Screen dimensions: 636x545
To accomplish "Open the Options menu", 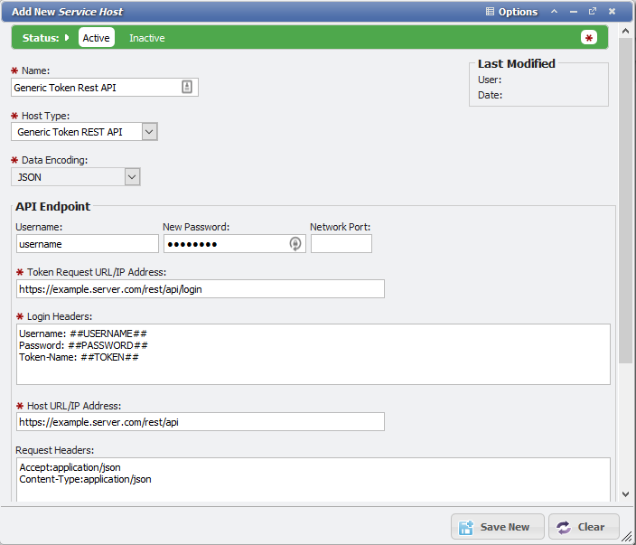I will pyautogui.click(x=518, y=12).
